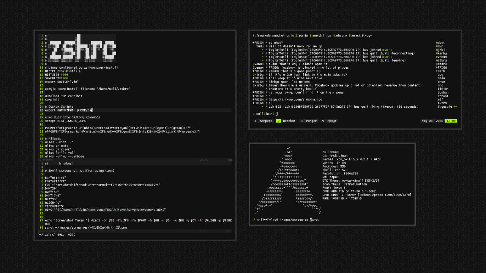Open the 3.#archlinux buffer tab
The image size is (486, 273).
click(320, 36)
